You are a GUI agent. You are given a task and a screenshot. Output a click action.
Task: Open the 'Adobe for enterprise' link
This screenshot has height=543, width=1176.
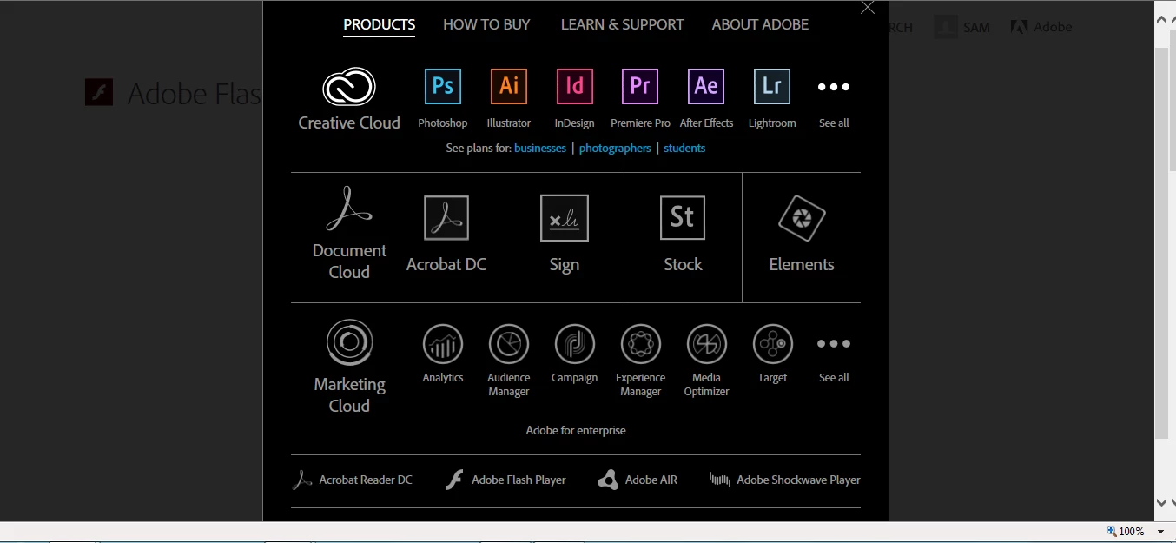click(576, 430)
